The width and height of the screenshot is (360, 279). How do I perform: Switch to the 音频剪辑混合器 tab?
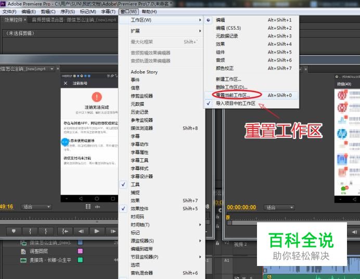click(x=73, y=20)
